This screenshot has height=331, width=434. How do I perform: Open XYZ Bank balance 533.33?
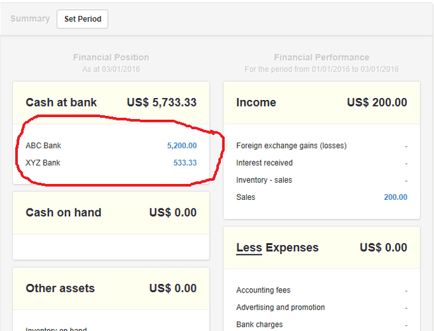coord(185,163)
